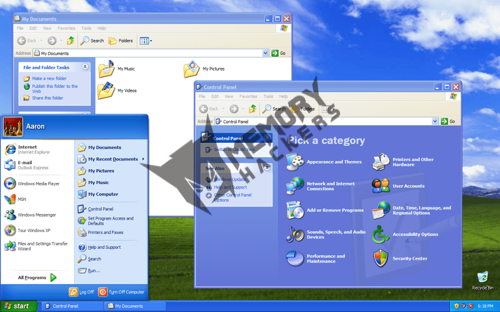This screenshot has width=500, height=312.
Task: Open the Edit menu in Control Panel window
Action: (215, 97)
